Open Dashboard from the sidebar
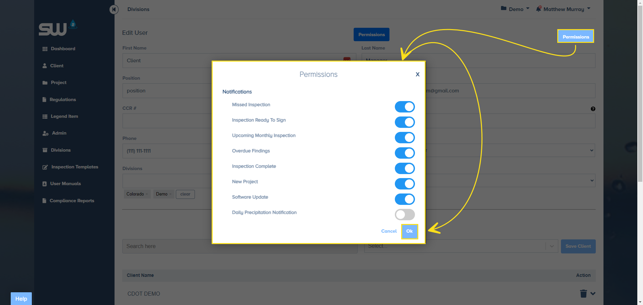This screenshot has height=305, width=643. pyautogui.click(x=63, y=49)
